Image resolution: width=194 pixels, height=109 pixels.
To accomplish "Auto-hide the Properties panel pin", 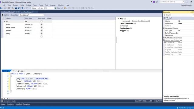I will [x=191, y=12].
